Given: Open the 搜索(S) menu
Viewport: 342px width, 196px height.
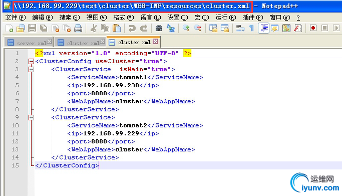Looking at the screenshot, I should 70,18.
